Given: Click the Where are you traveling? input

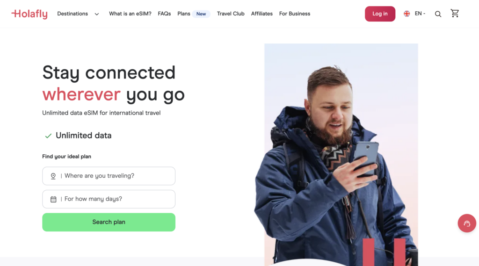Looking at the screenshot, I should tap(109, 176).
